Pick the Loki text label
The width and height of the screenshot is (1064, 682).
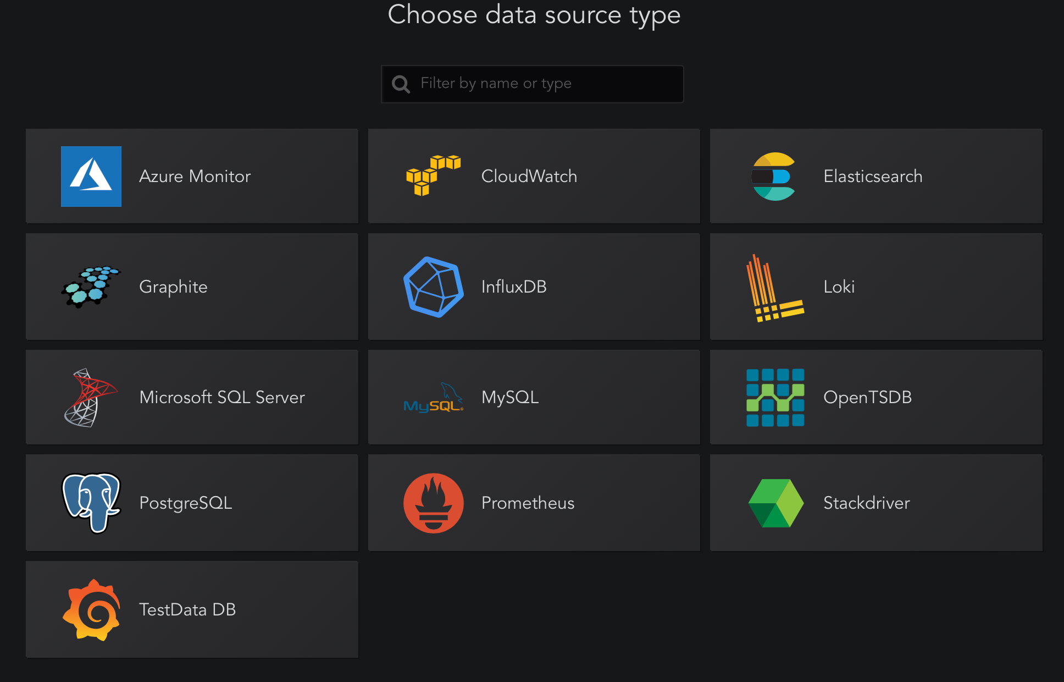pos(839,287)
